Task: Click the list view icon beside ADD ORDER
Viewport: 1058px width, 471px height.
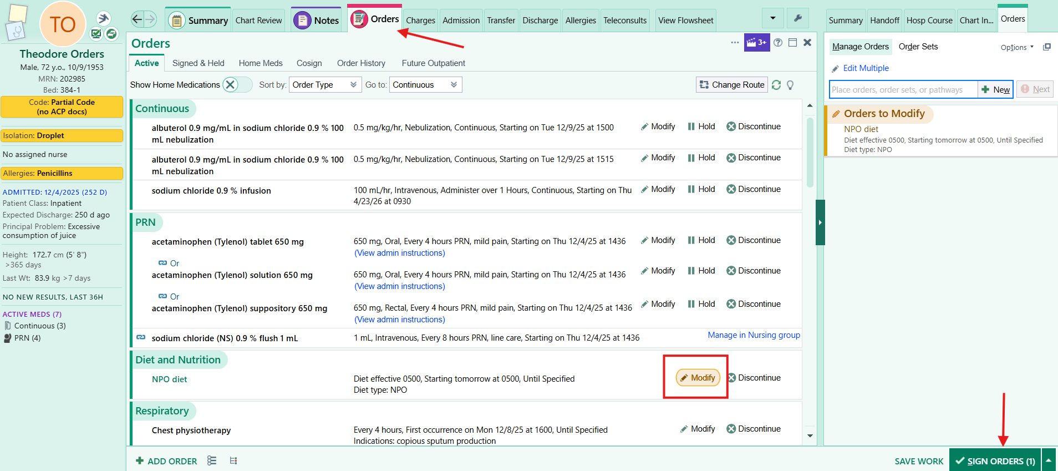Action: tap(212, 460)
